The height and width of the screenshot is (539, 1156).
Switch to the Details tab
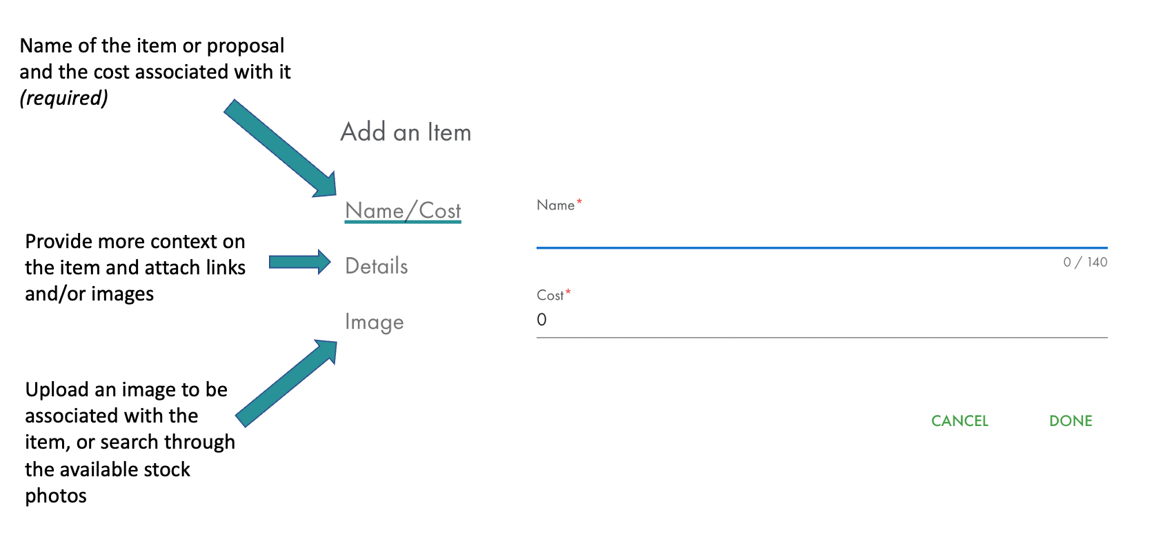click(x=376, y=266)
